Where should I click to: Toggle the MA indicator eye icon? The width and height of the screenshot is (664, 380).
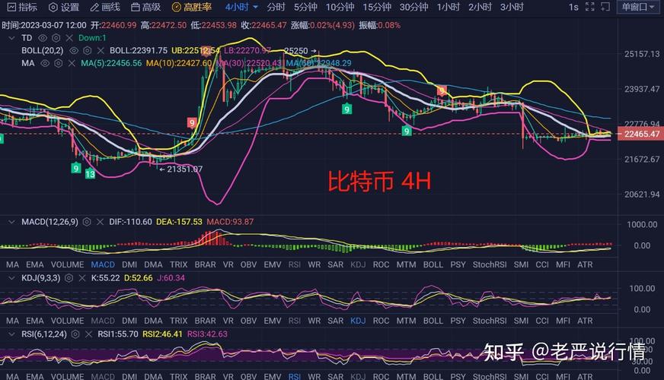point(45,63)
